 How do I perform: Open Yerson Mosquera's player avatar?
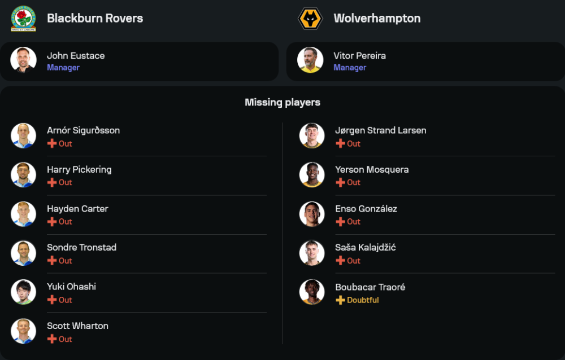(x=312, y=175)
